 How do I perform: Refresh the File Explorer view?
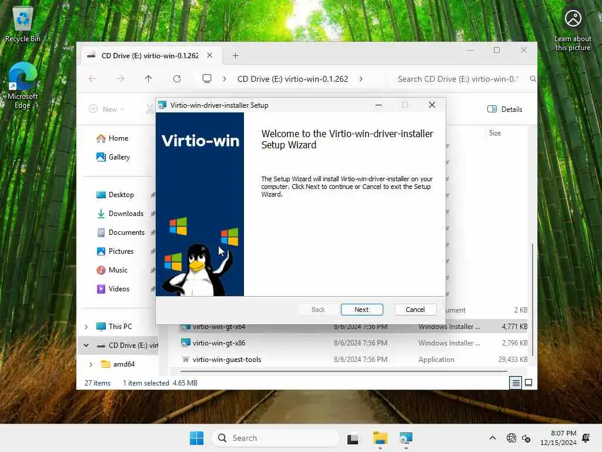(176, 79)
